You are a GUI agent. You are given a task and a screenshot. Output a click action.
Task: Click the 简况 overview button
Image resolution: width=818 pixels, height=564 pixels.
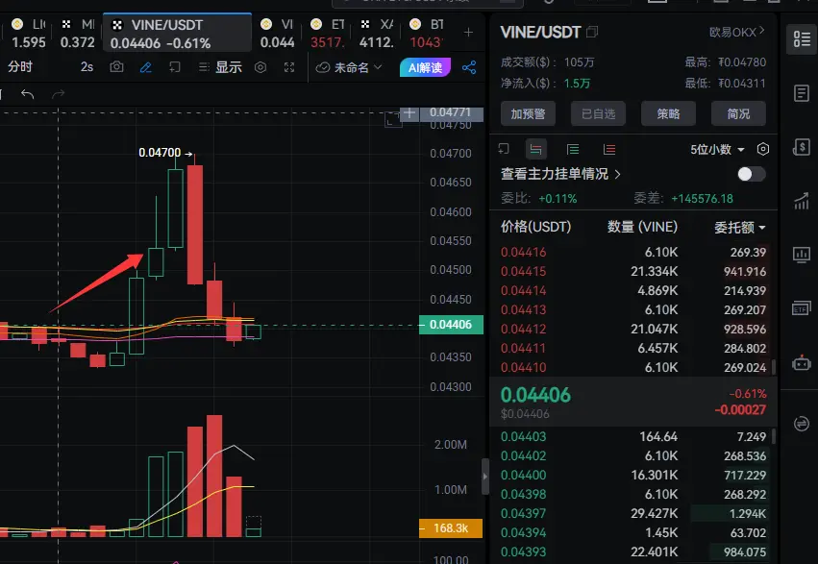[x=739, y=113]
